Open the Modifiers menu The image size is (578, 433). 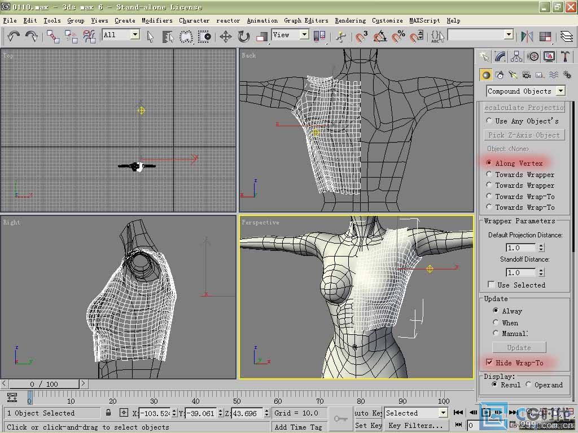pyautogui.click(x=157, y=21)
